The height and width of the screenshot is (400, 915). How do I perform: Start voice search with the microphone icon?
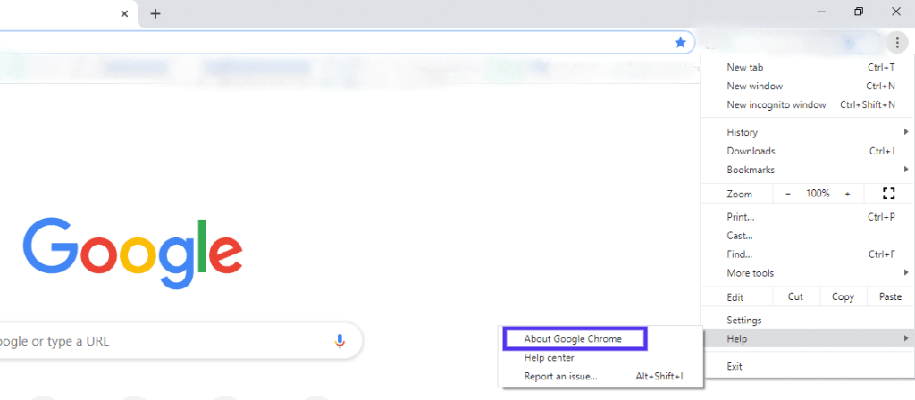pyautogui.click(x=340, y=341)
